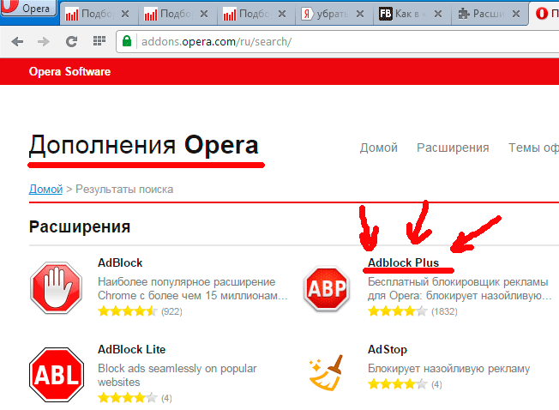Go back with the browser back arrow

(x=17, y=42)
